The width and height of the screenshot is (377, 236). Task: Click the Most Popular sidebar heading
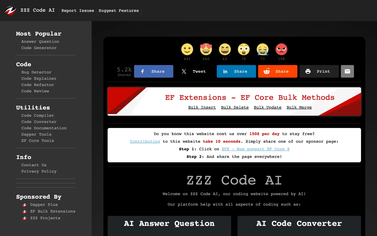click(x=39, y=34)
